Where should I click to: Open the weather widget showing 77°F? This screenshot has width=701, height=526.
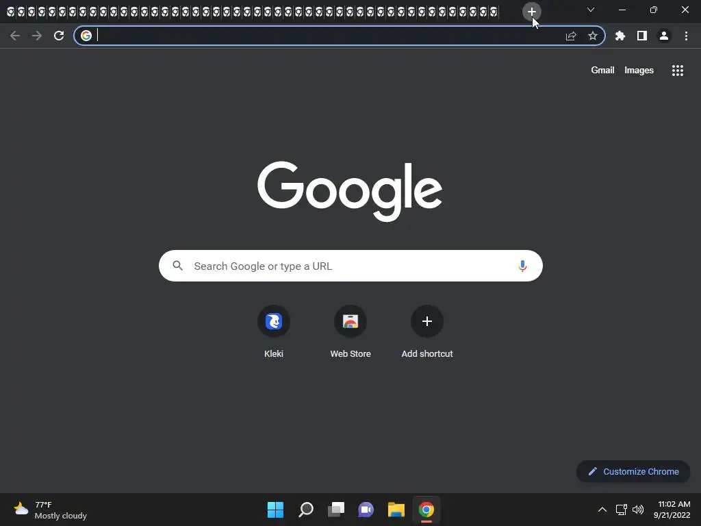[50, 510]
